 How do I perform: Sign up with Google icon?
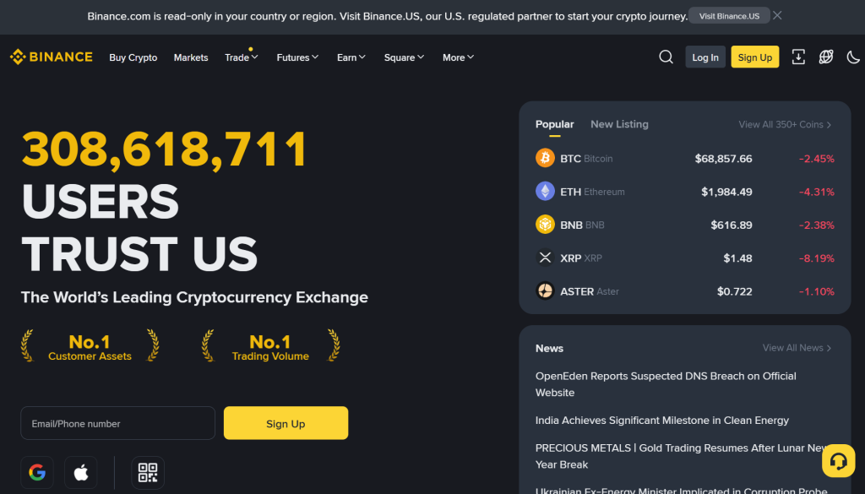pos(37,473)
